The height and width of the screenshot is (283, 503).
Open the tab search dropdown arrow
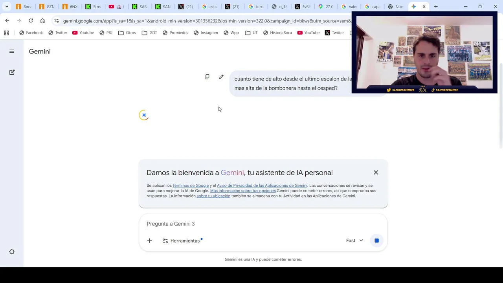7,7
